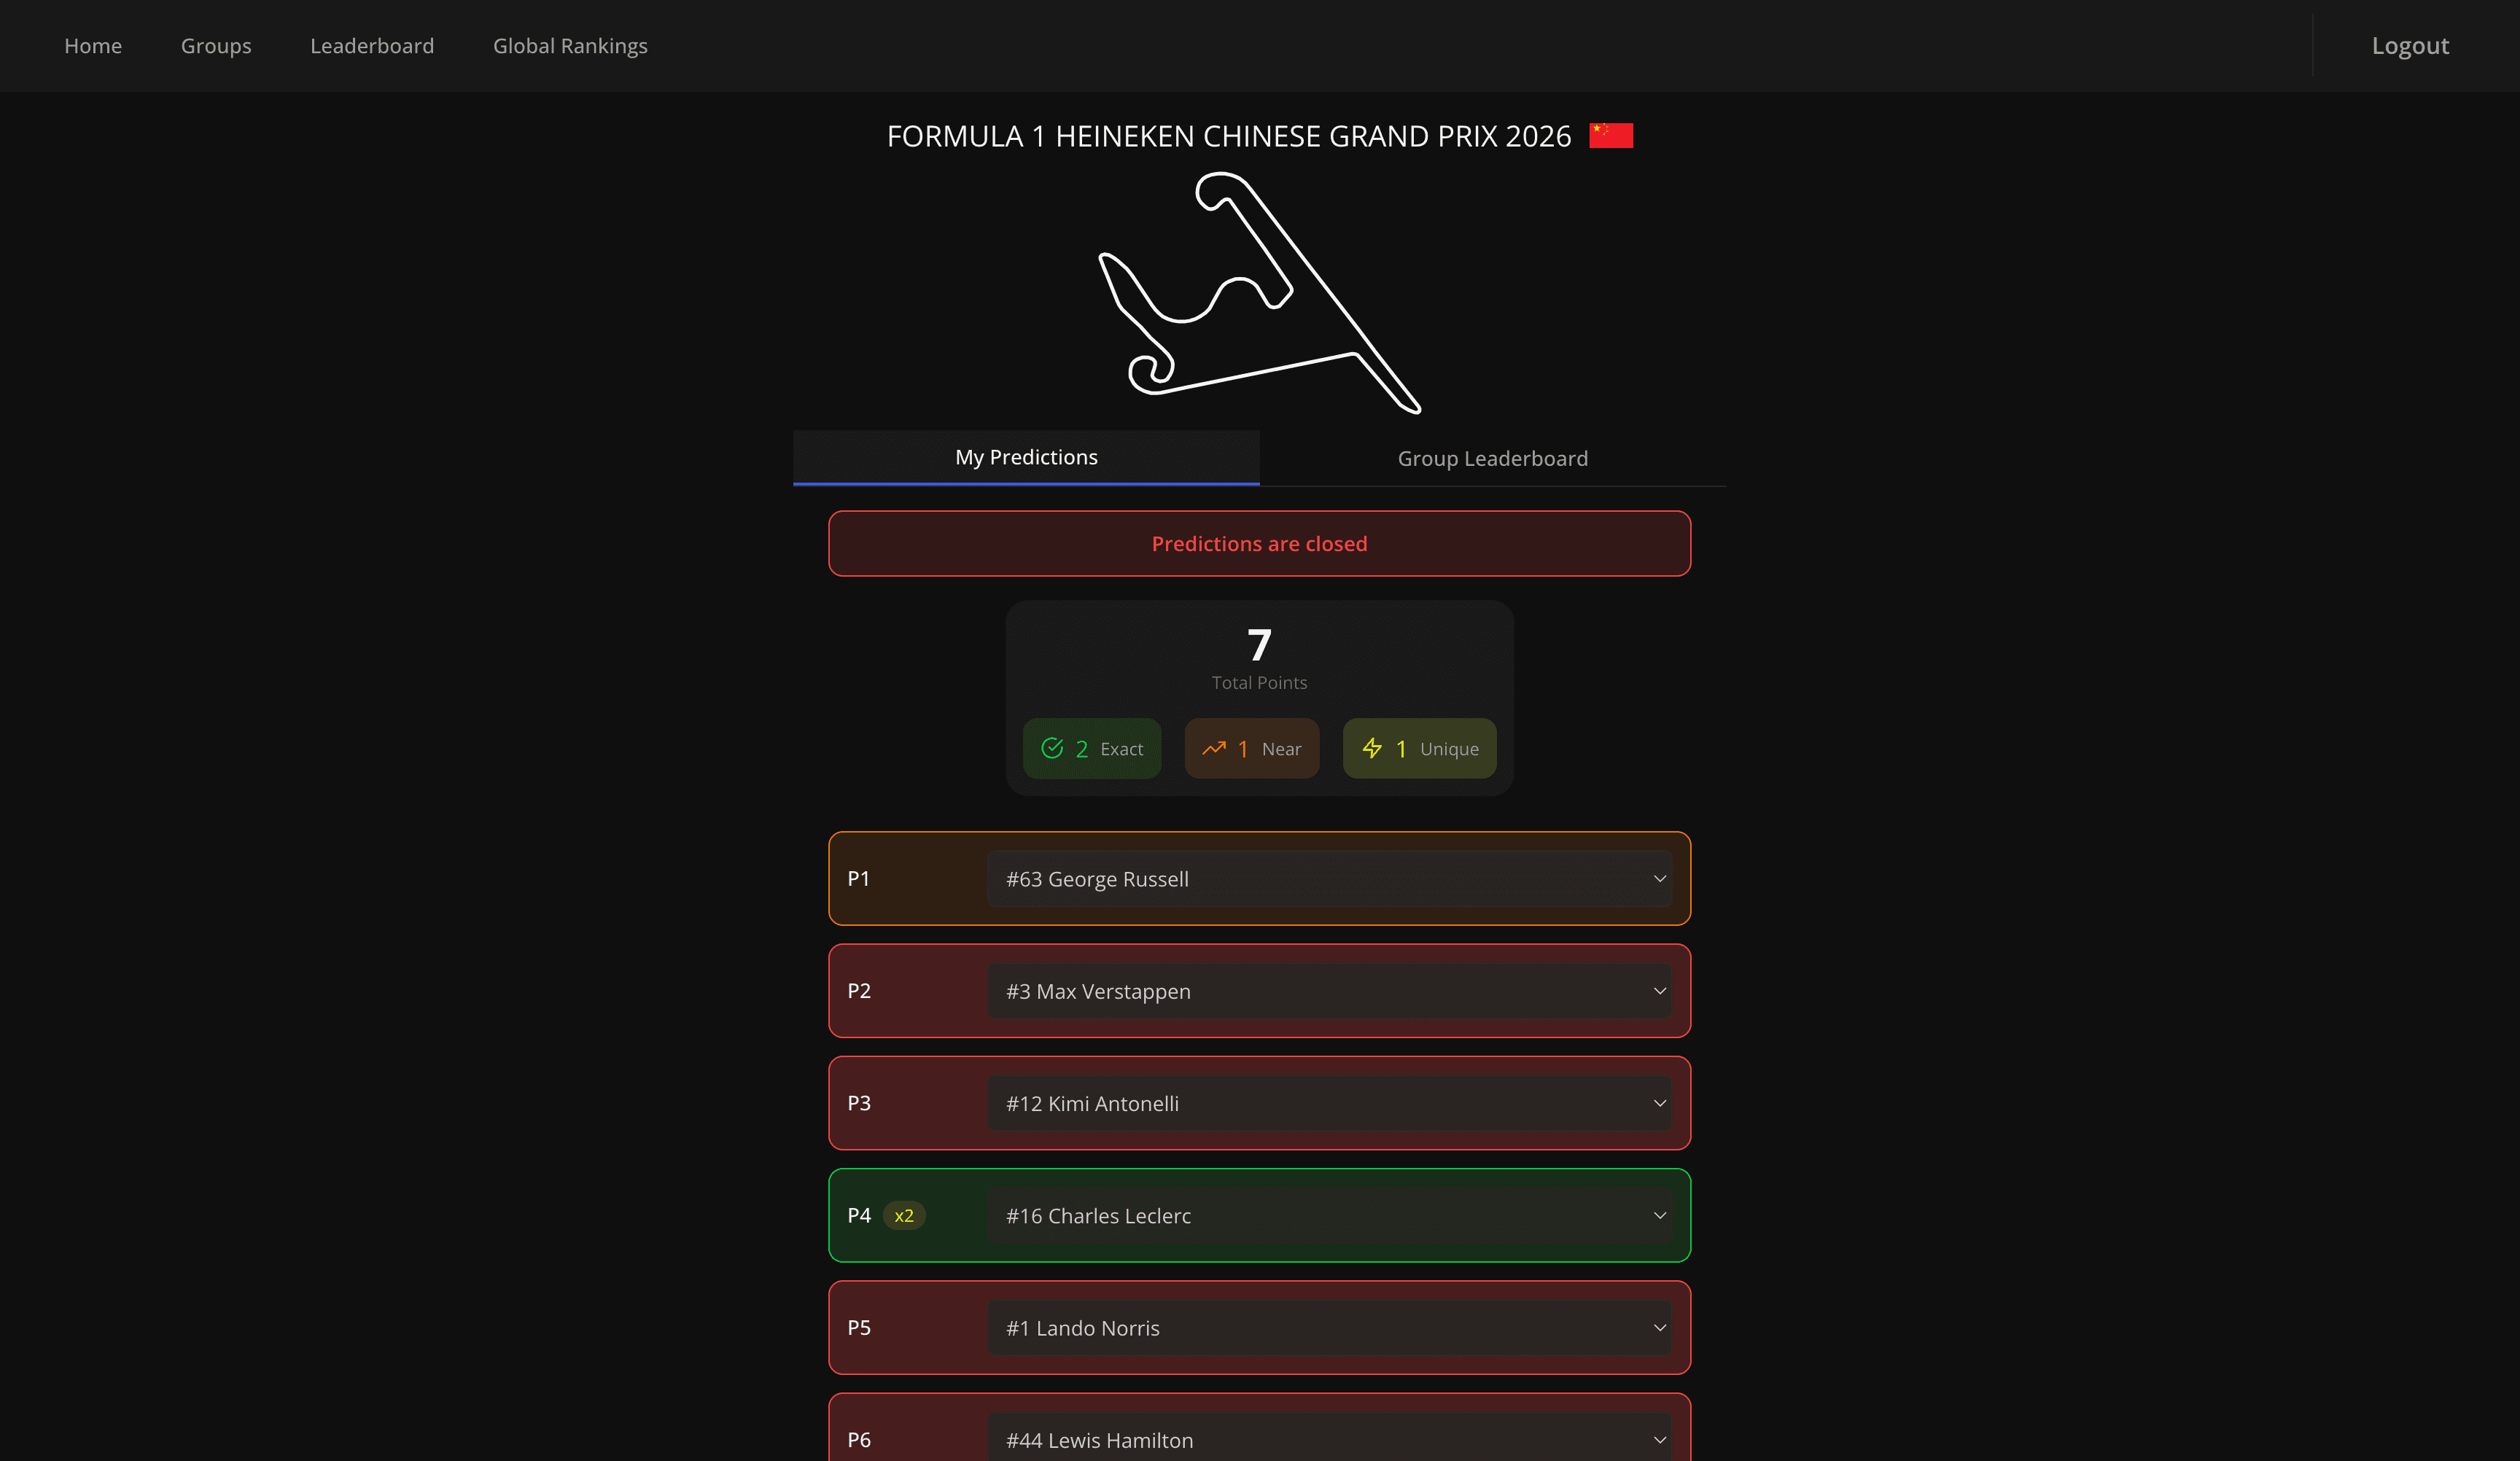Open the P6 Lewis Hamilton driver dropdown
This screenshot has width=2520, height=1461.
tap(1330, 1440)
